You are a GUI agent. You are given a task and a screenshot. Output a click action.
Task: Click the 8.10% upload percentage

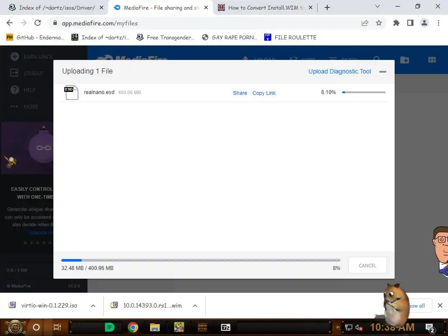[x=328, y=92]
